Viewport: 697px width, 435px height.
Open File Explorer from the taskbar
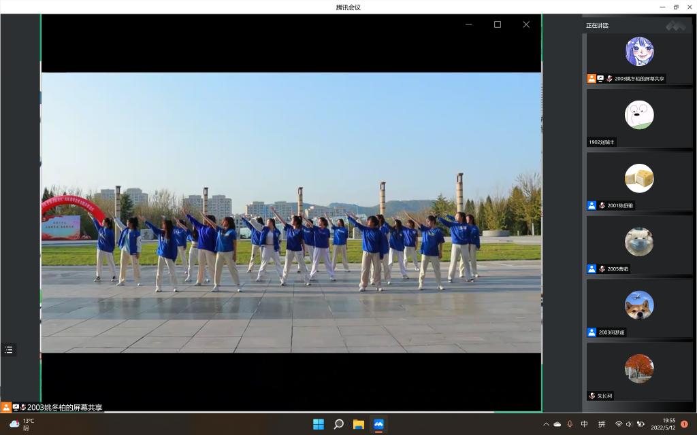pyautogui.click(x=359, y=424)
